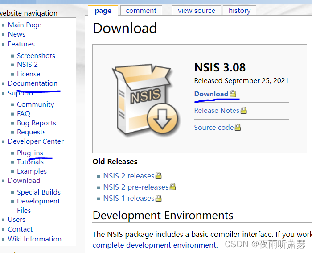Click lock icon next to NSIS 2 releases
The width and height of the screenshot is (312, 253).
point(158,175)
